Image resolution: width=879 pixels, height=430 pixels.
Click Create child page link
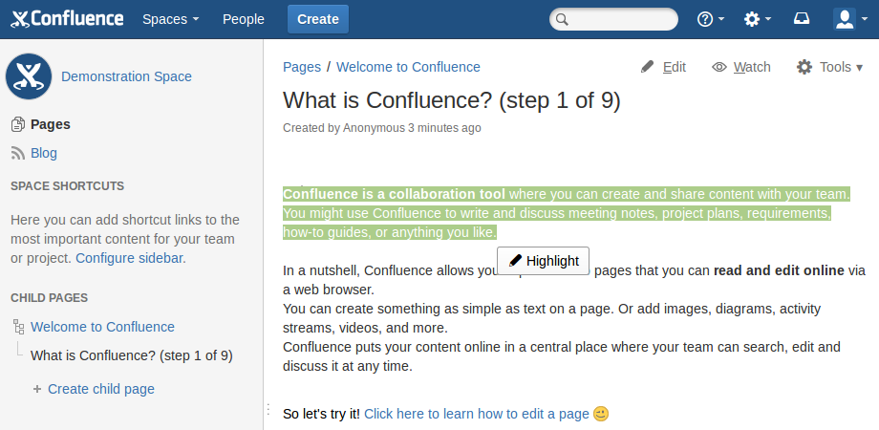pos(100,389)
